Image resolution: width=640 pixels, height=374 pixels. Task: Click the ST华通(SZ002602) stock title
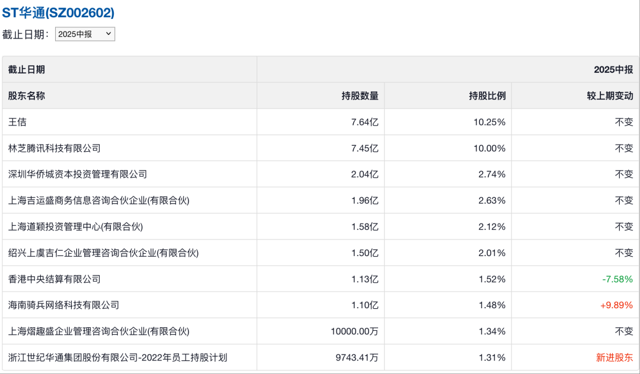pos(58,13)
